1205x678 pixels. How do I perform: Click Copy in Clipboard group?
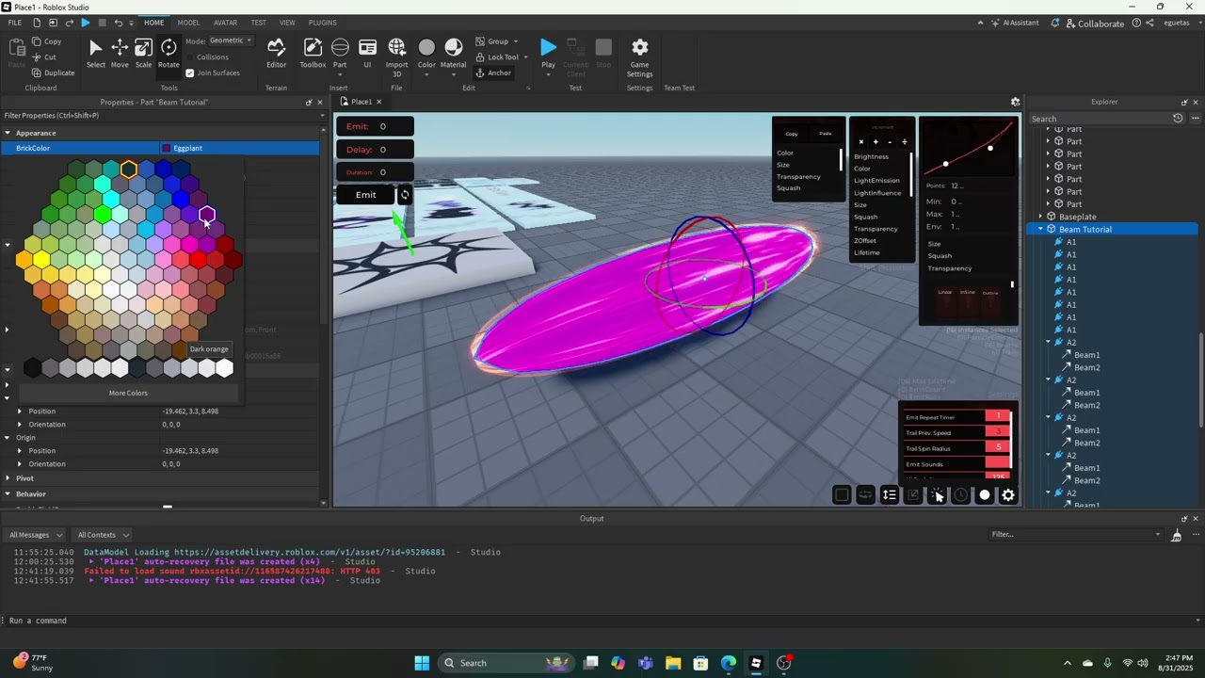coord(45,41)
